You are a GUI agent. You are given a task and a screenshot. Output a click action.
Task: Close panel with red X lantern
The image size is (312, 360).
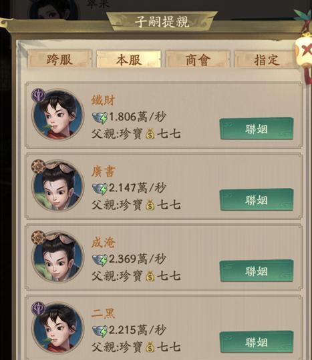tap(305, 50)
